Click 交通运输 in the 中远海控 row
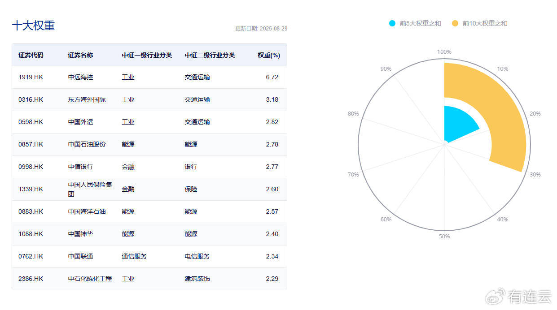 click(197, 77)
